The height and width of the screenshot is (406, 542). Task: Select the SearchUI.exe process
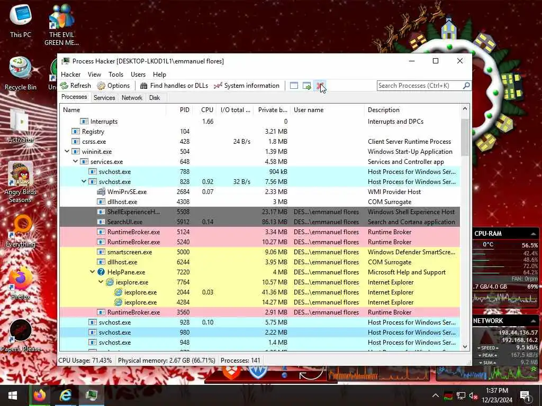[x=260, y=222]
